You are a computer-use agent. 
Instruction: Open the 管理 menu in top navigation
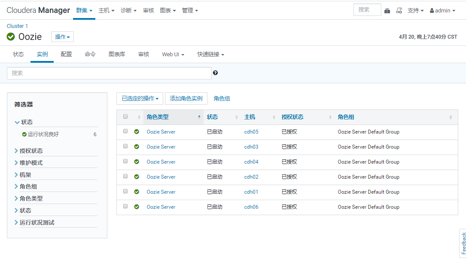click(190, 11)
